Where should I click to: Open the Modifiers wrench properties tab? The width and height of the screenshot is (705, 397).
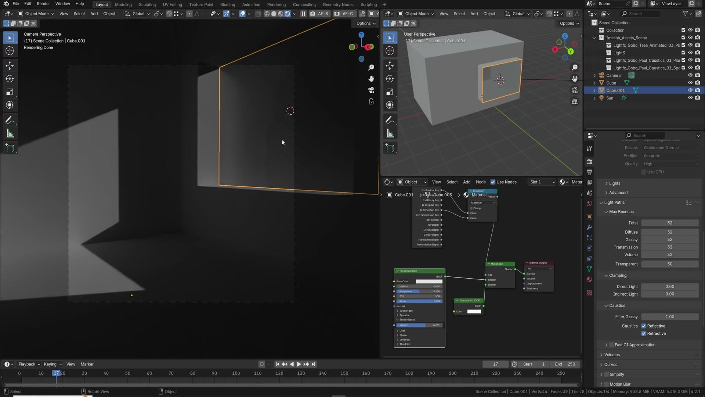pyautogui.click(x=589, y=227)
